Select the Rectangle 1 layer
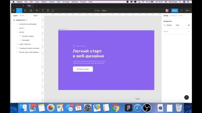 click(x=26, y=40)
